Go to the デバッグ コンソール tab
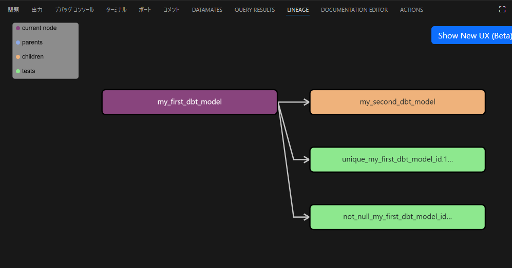 tap(74, 10)
